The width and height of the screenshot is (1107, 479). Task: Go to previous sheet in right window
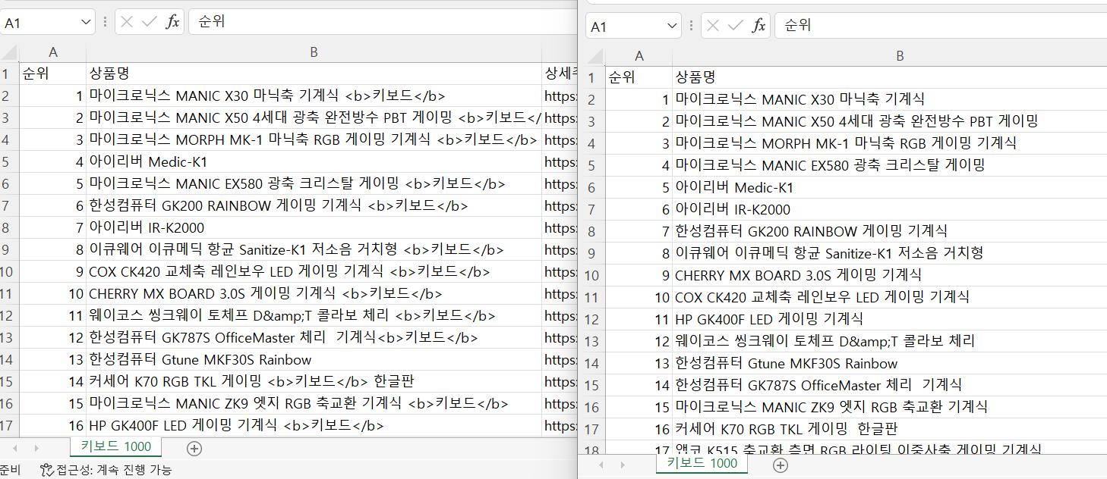point(601,465)
